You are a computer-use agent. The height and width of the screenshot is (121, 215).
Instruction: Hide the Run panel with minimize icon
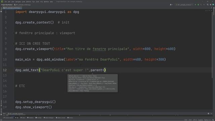point(211,114)
